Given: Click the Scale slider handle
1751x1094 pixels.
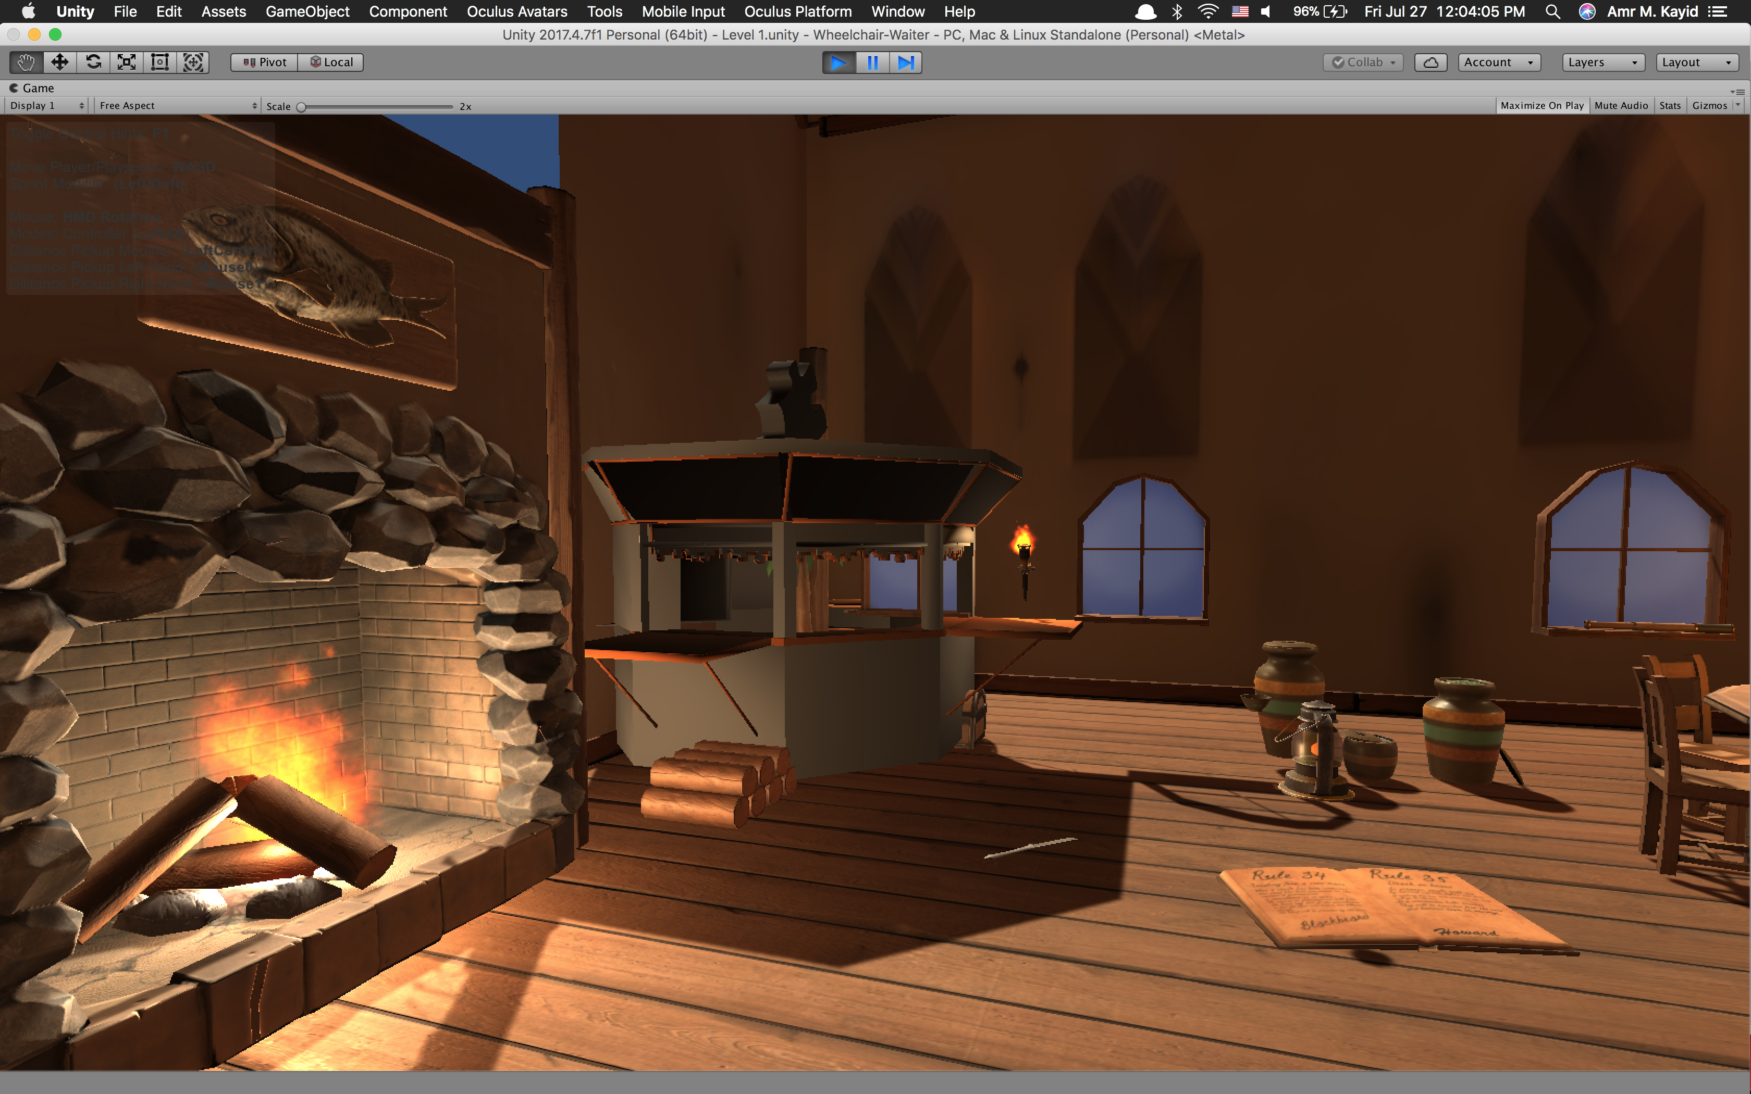Looking at the screenshot, I should pos(302,106).
